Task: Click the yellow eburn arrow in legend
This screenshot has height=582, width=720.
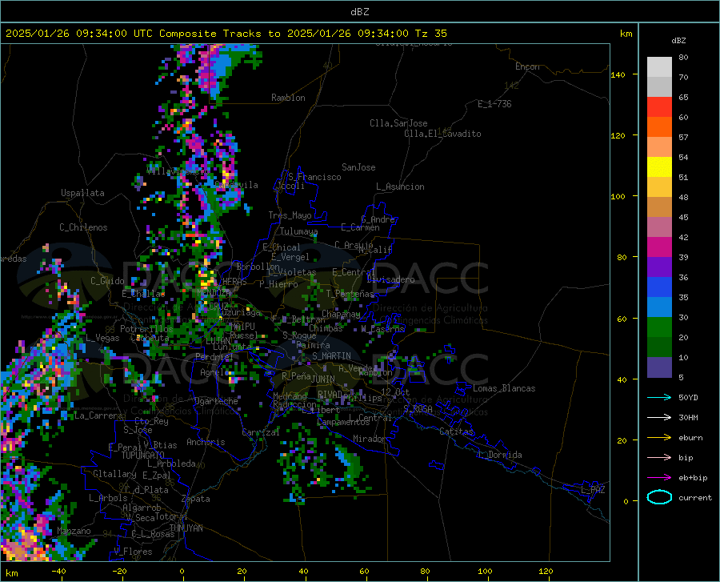Action: pyautogui.click(x=659, y=437)
